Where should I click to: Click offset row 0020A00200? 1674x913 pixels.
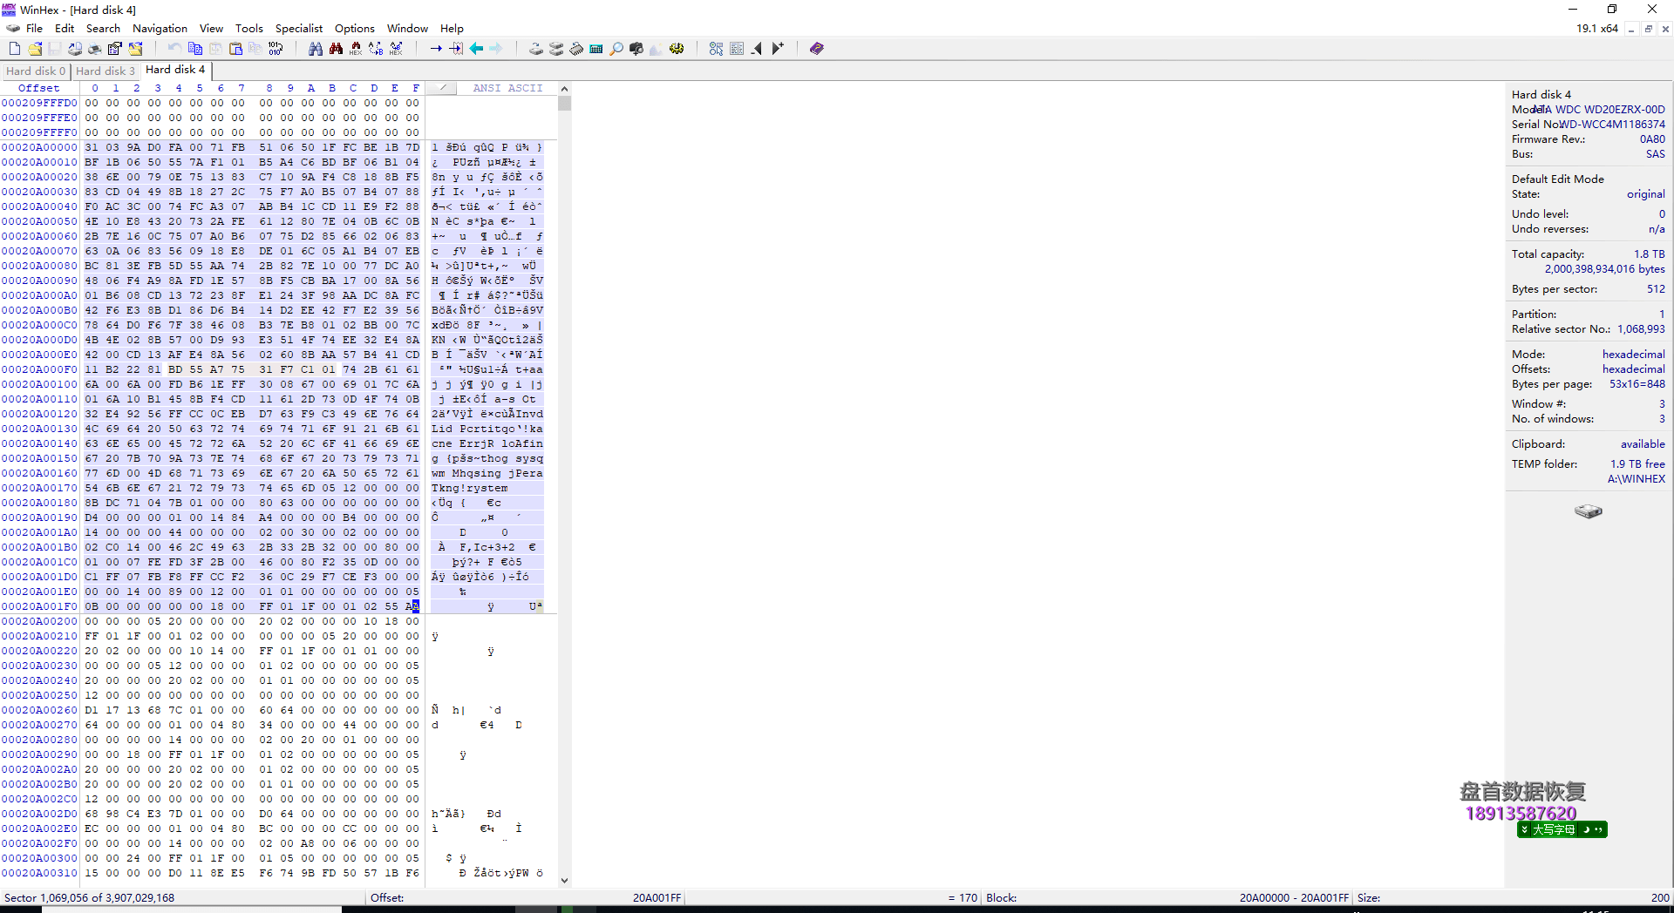[39, 621]
